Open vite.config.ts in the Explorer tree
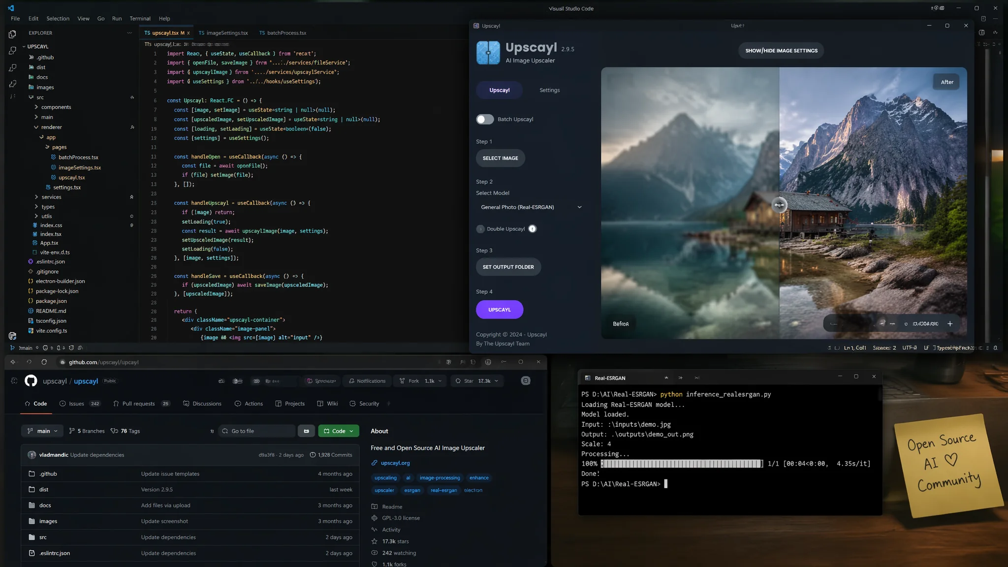This screenshot has height=567, width=1008. pyautogui.click(x=51, y=331)
